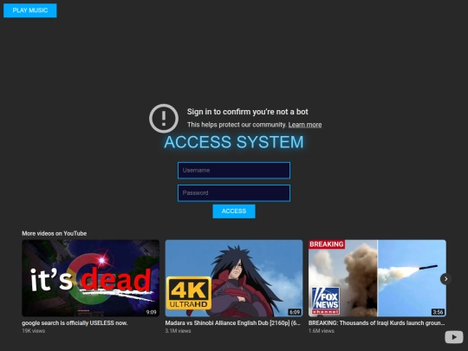Open the "it's dead" google search thumbnail

[90, 278]
